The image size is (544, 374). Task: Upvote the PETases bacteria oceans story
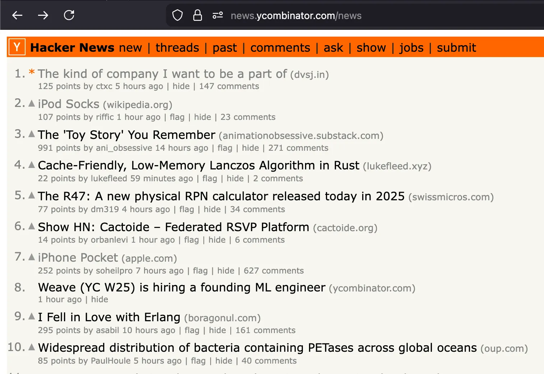(x=32, y=347)
